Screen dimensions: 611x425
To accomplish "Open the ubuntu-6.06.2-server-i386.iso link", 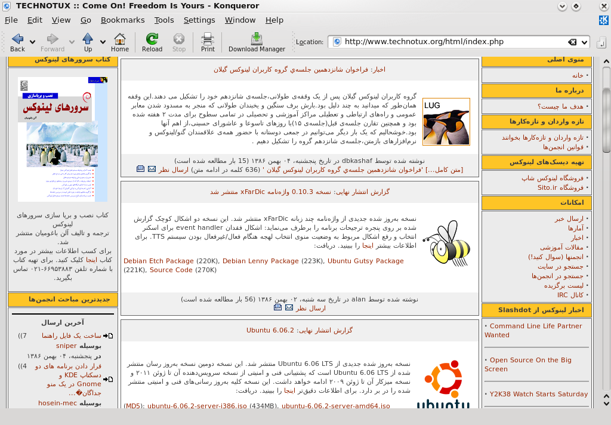I will [197, 405].
